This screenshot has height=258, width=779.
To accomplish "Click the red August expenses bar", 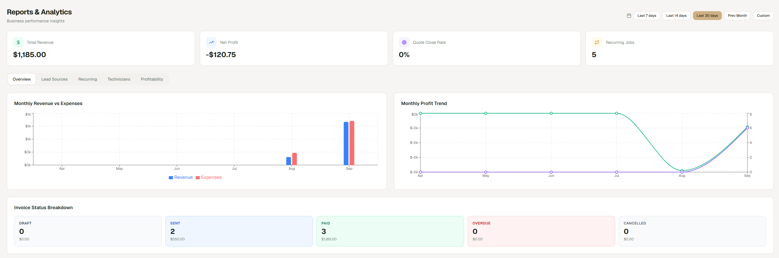I will click(295, 159).
